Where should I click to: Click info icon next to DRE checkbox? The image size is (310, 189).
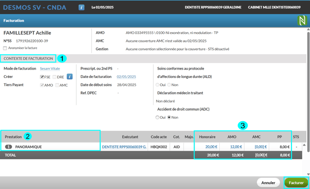(x=69, y=77)
